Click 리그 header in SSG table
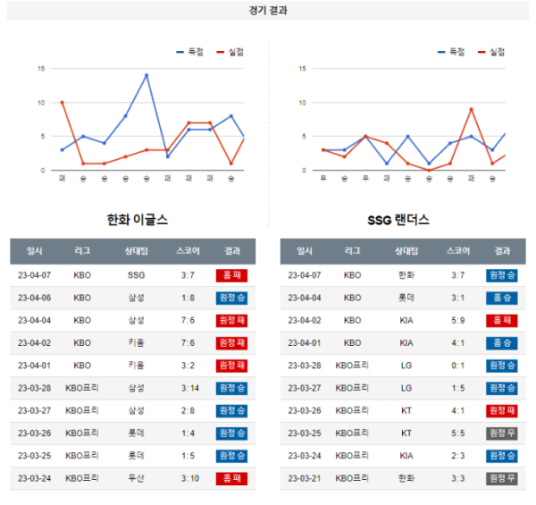The image size is (536, 505). tap(353, 251)
